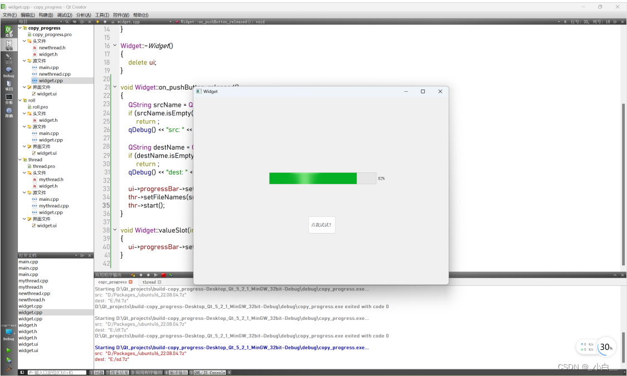The width and height of the screenshot is (627, 376).
Task: Stop the running application with red square
Action: pyautogui.click(x=163, y=275)
